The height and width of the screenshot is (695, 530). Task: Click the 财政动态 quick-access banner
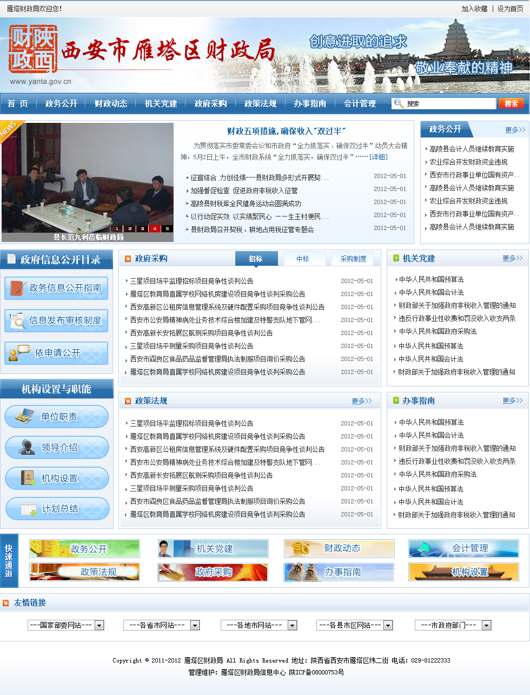339,548
